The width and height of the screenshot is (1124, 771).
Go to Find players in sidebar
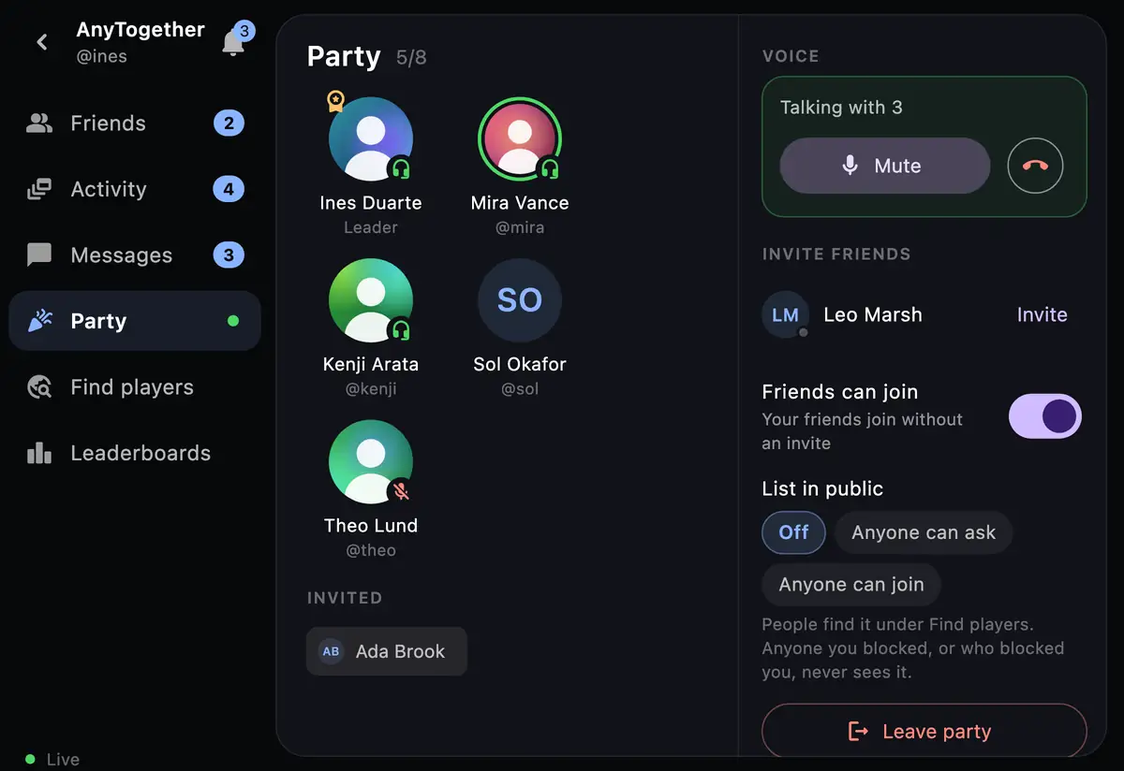coord(135,387)
